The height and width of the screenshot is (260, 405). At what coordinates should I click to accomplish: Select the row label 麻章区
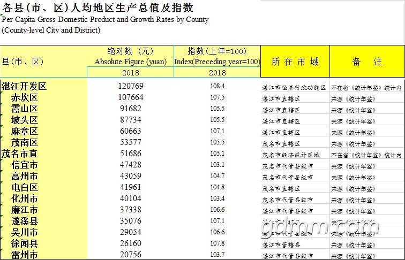point(25,131)
